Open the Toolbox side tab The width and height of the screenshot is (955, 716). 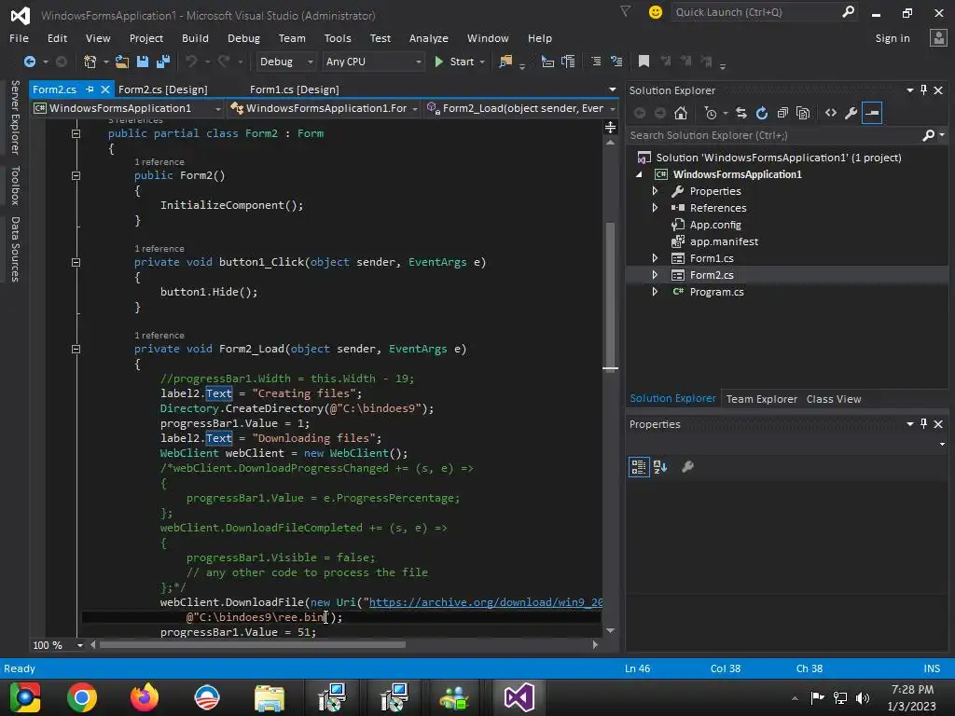pyautogui.click(x=15, y=186)
